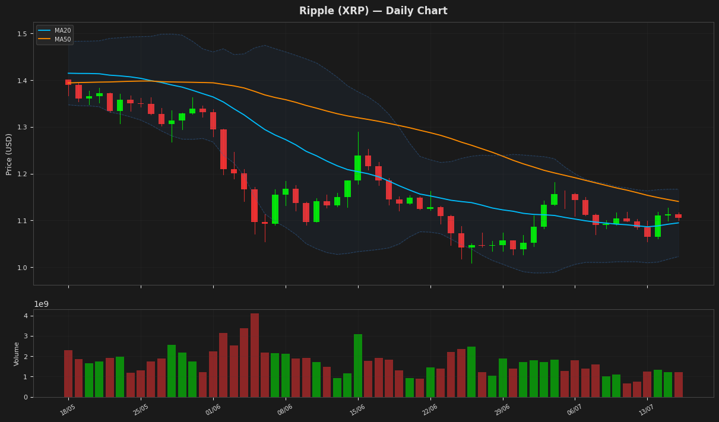
Task: Click the 01/06 date label
Action: pos(212,410)
